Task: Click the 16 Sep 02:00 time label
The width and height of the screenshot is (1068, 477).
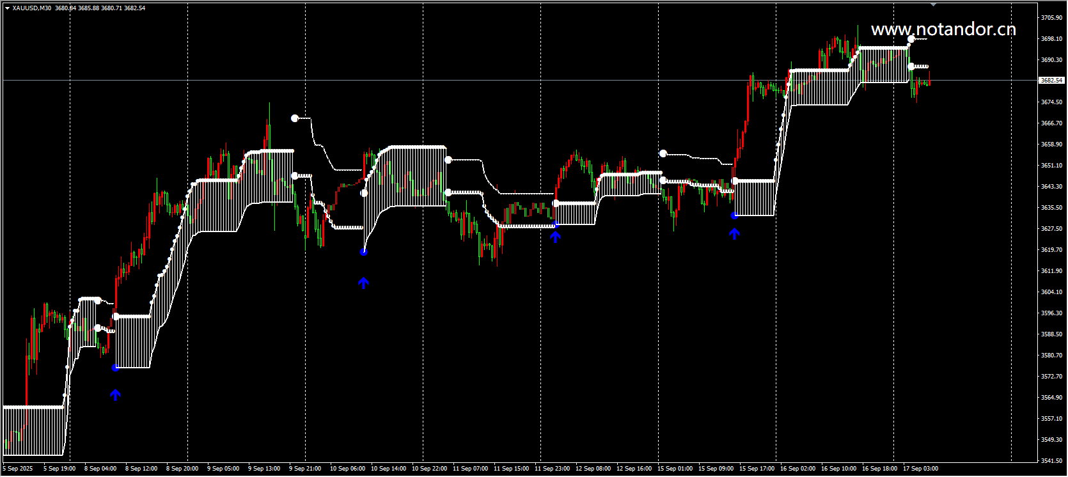Action: click(797, 469)
